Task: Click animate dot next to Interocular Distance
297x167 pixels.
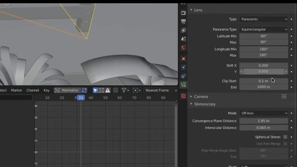Action: click(291, 128)
